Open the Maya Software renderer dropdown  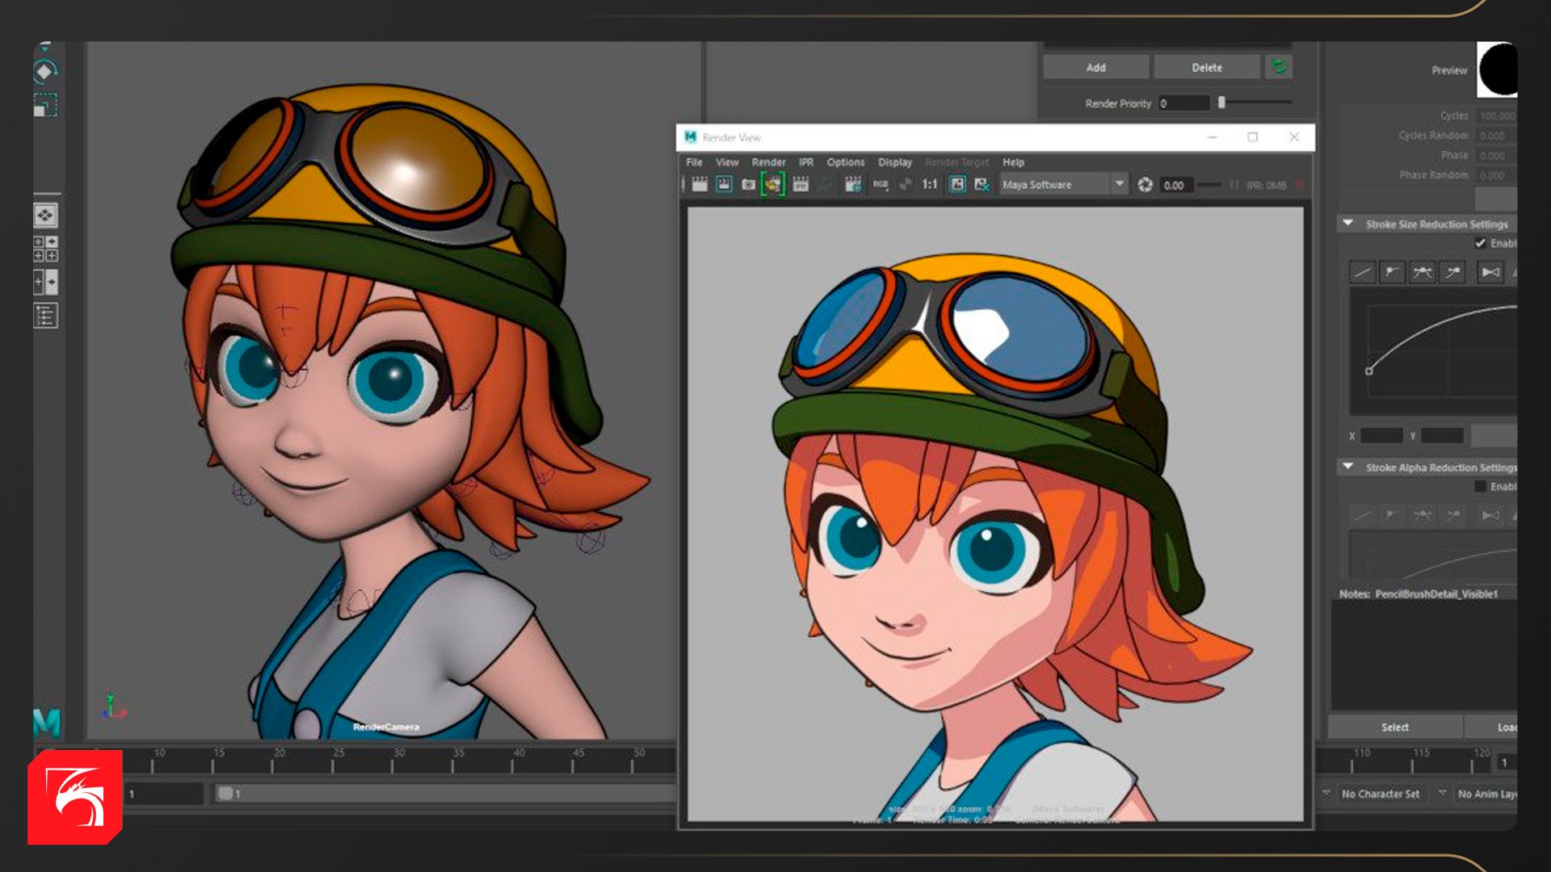(x=1119, y=185)
